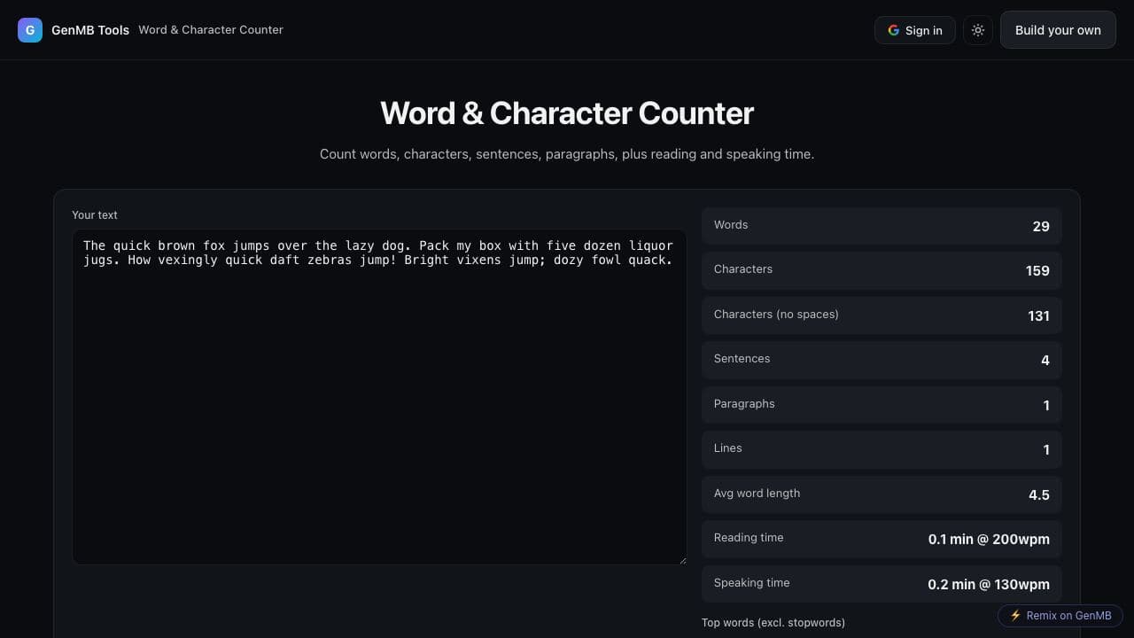Click the Avg word length value 4.5
The height and width of the screenshot is (638, 1134).
[x=1039, y=495]
